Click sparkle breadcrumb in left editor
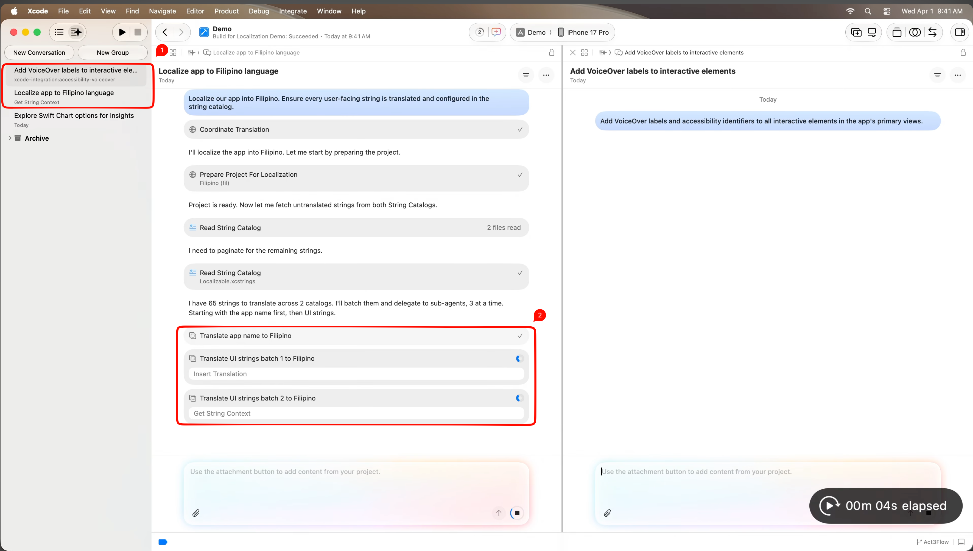 point(191,53)
